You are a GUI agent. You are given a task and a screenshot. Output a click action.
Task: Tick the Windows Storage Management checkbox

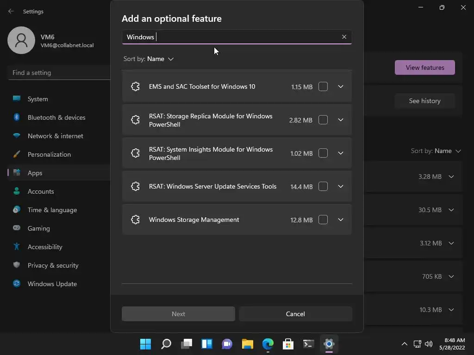pyautogui.click(x=323, y=220)
